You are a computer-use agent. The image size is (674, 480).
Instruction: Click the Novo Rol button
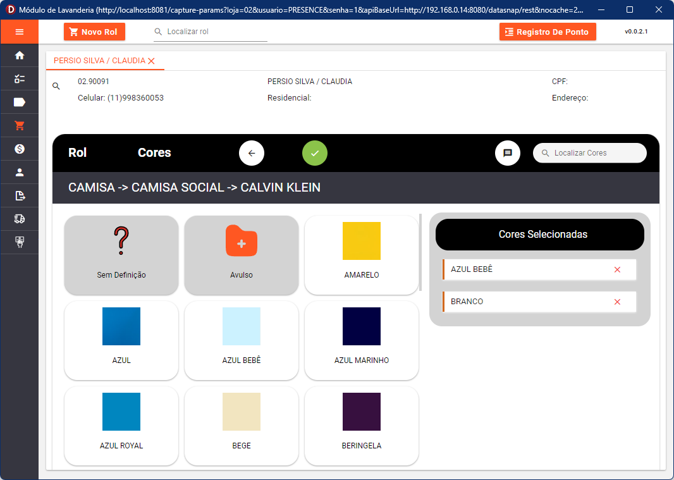coord(95,32)
